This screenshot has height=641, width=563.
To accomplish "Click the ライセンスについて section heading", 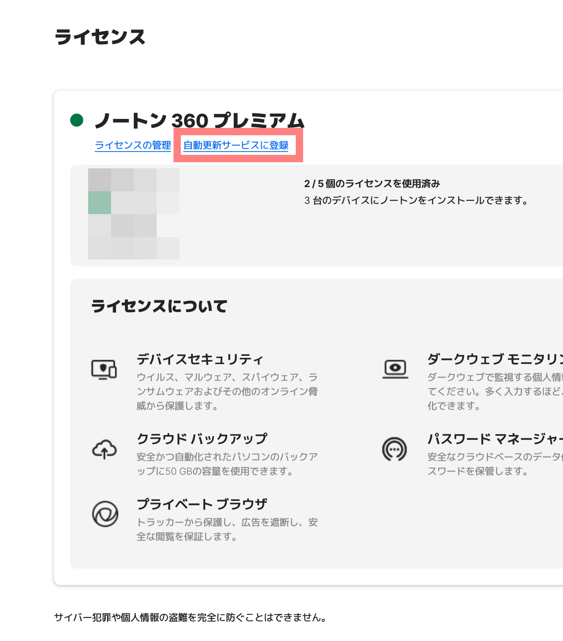I will [159, 306].
